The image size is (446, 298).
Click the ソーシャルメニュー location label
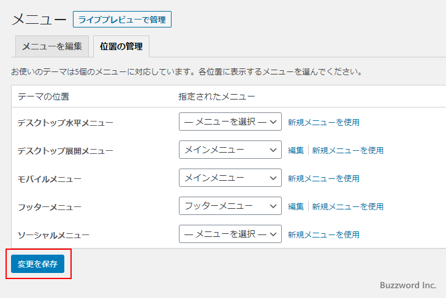click(x=53, y=235)
